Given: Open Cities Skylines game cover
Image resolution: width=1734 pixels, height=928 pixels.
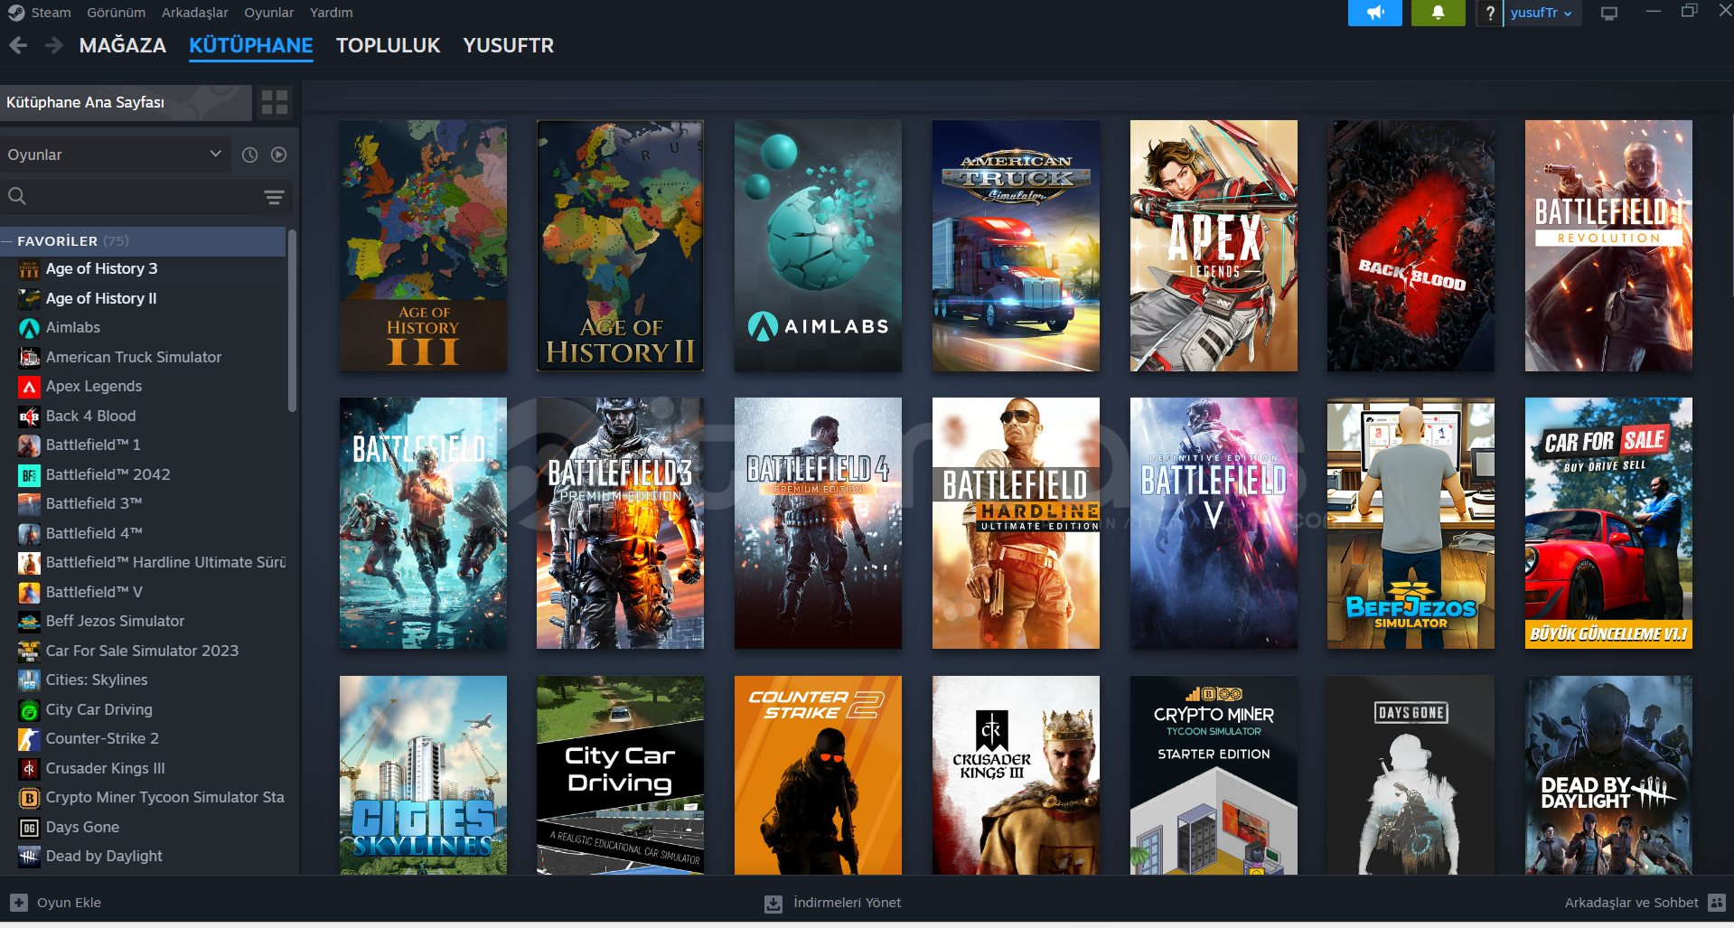Looking at the screenshot, I should [x=423, y=775].
